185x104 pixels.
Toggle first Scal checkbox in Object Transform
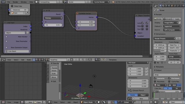click(143, 29)
